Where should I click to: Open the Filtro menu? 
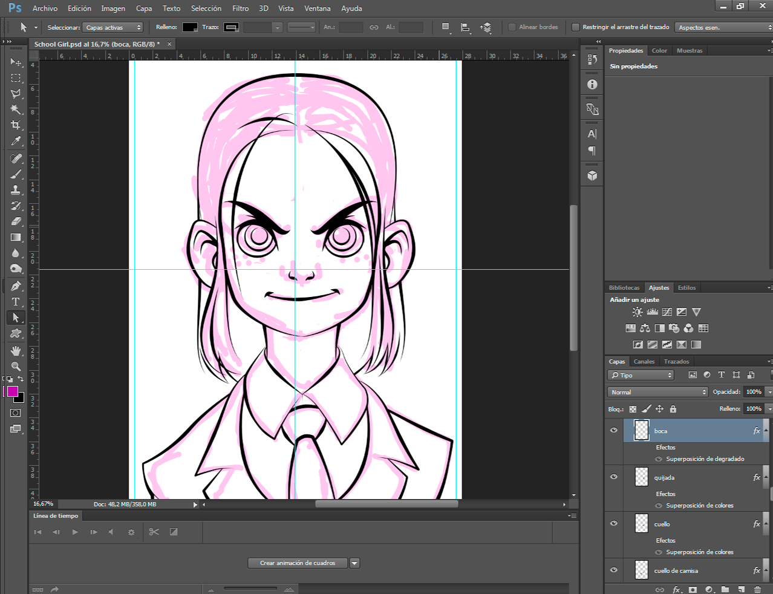point(240,8)
